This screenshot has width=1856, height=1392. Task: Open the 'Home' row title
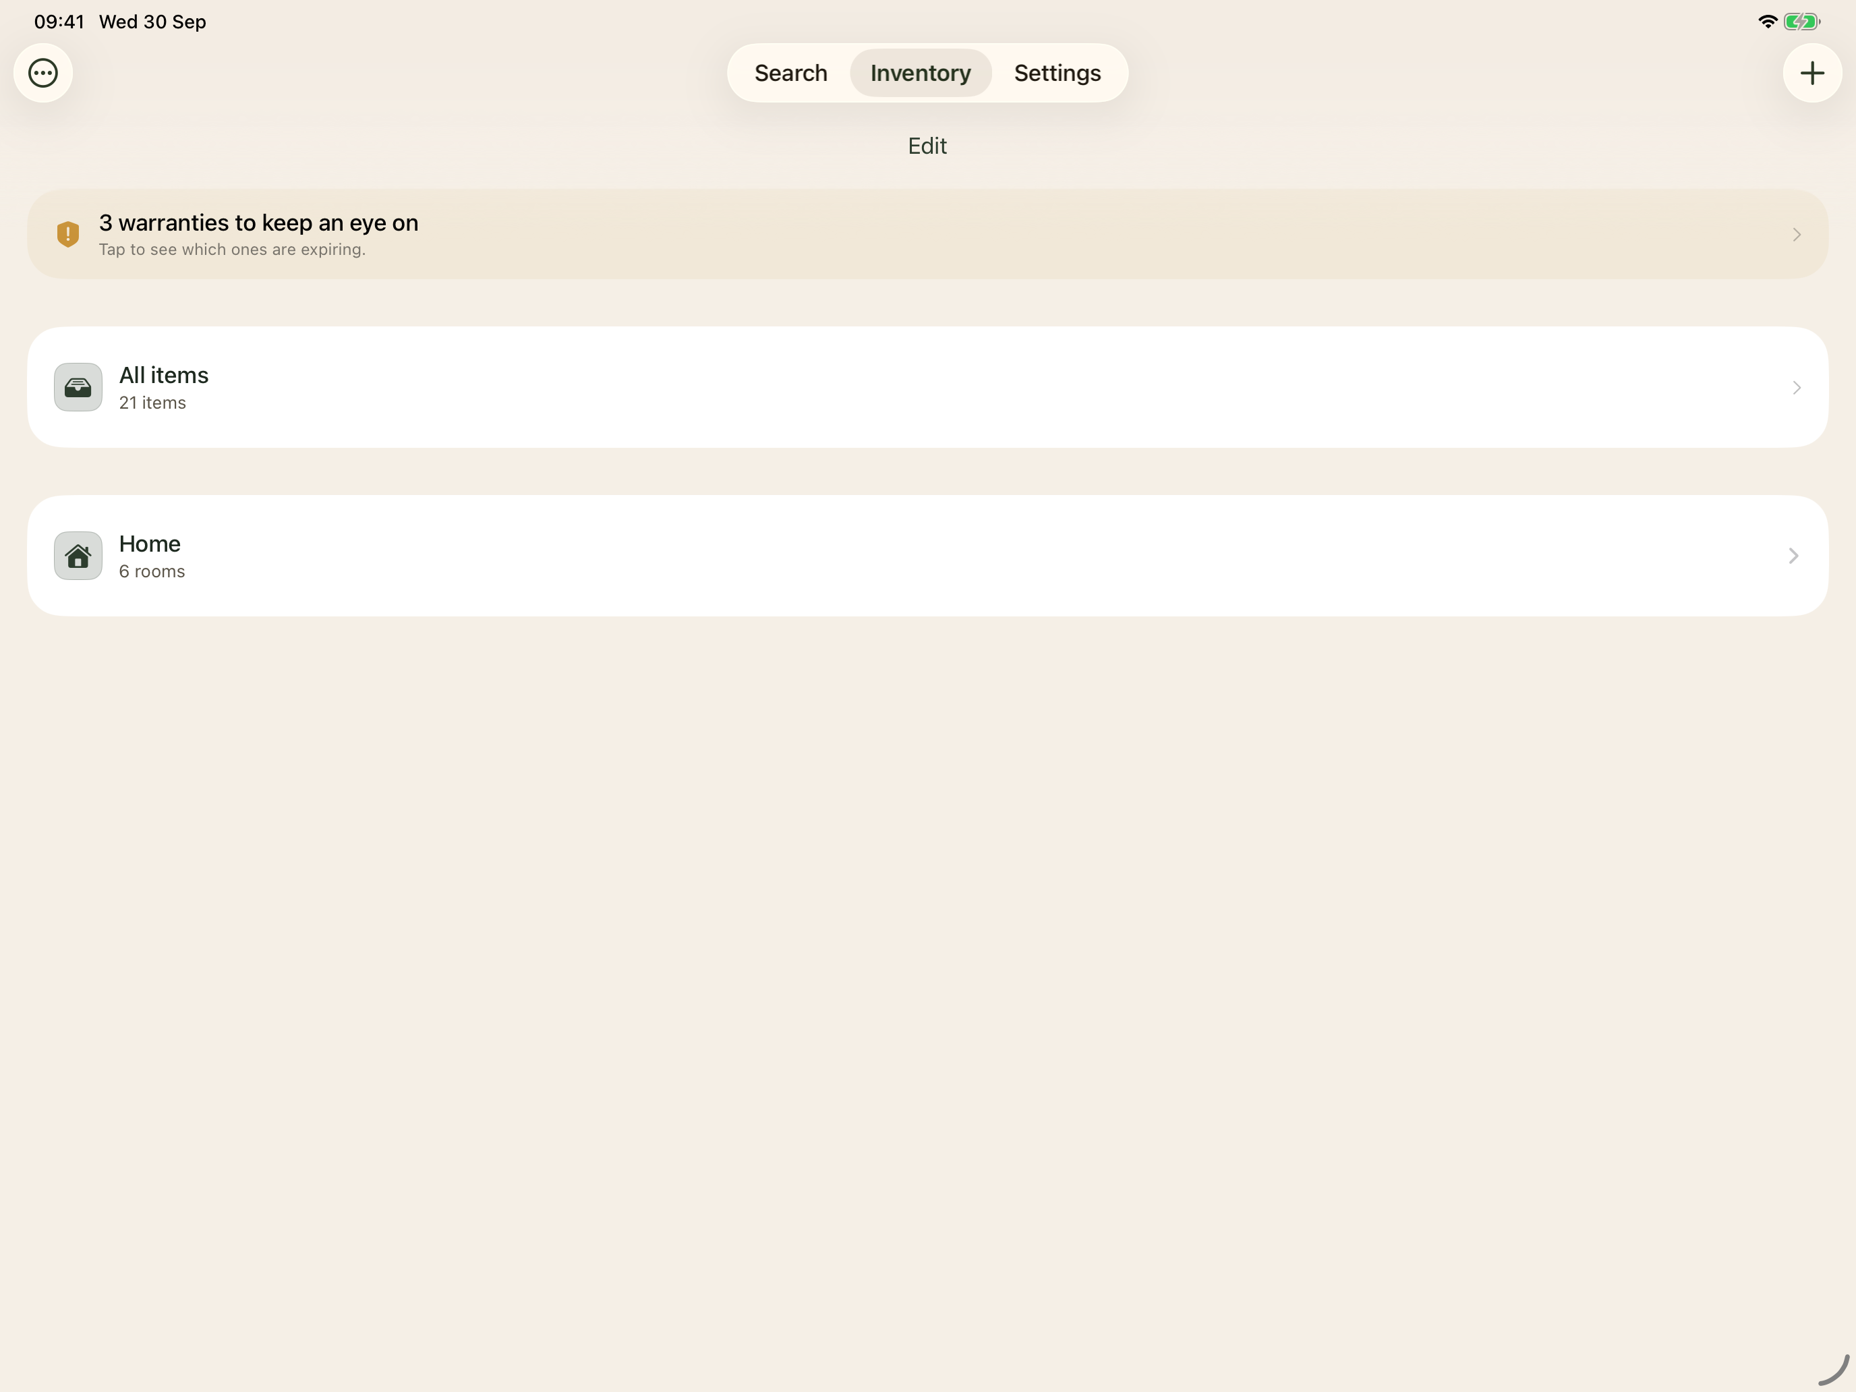[x=149, y=544]
